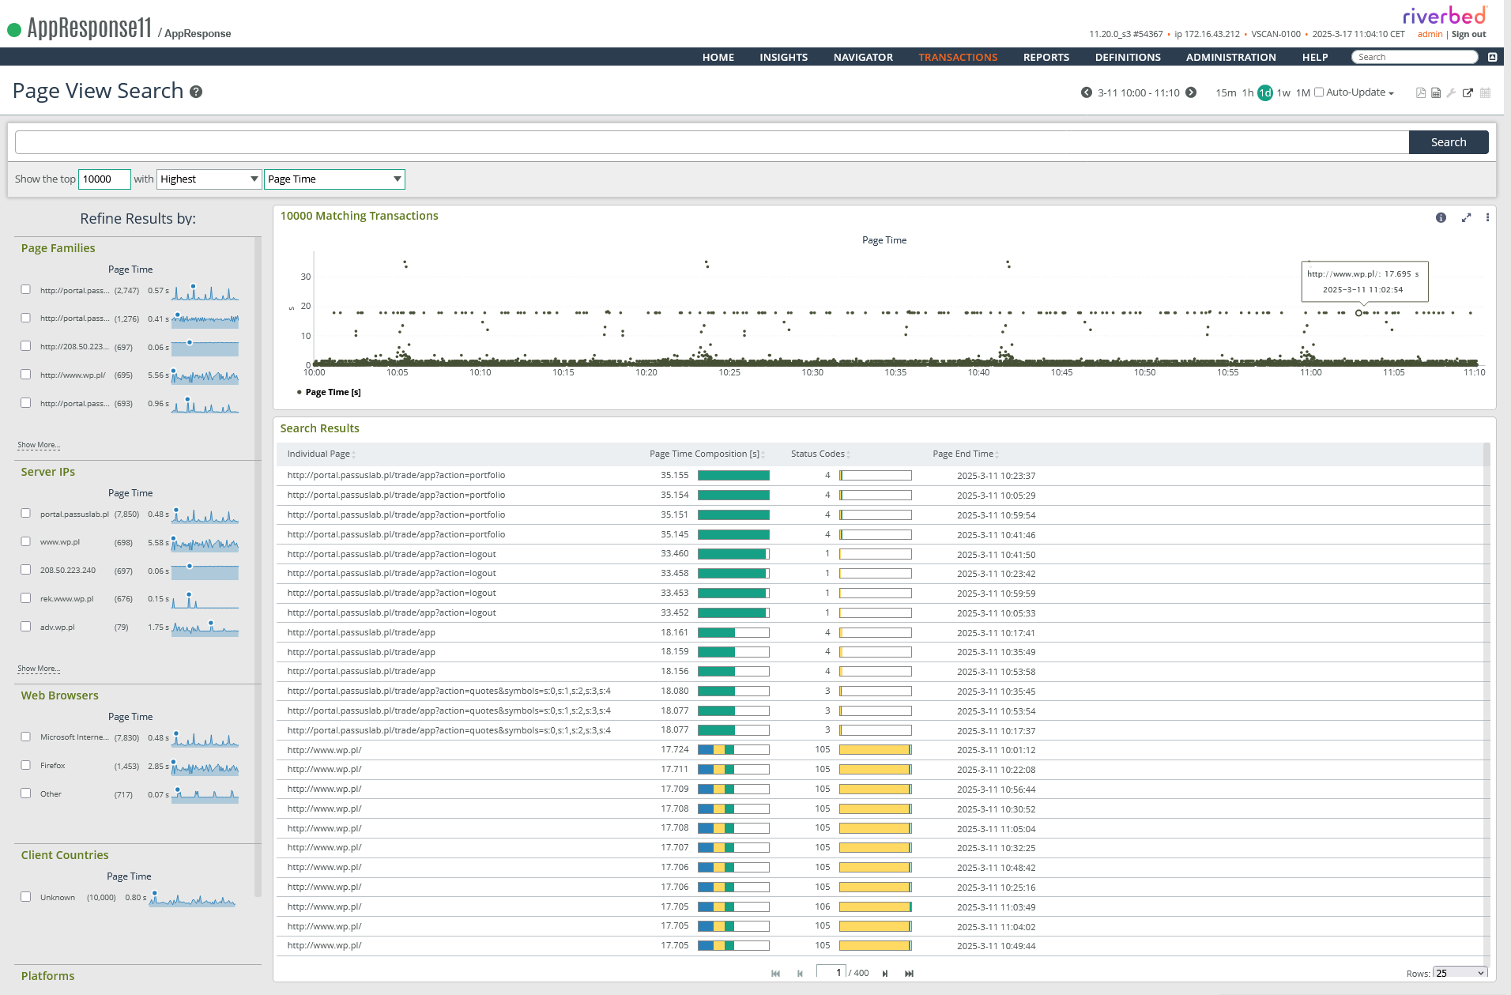The height and width of the screenshot is (995, 1511).
Task: Sort by Page Time Composition arrows
Action: (763, 454)
